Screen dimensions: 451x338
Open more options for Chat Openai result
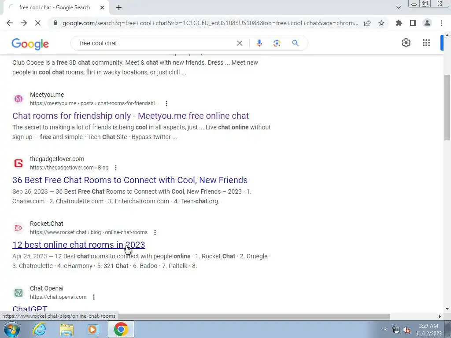[93, 297]
